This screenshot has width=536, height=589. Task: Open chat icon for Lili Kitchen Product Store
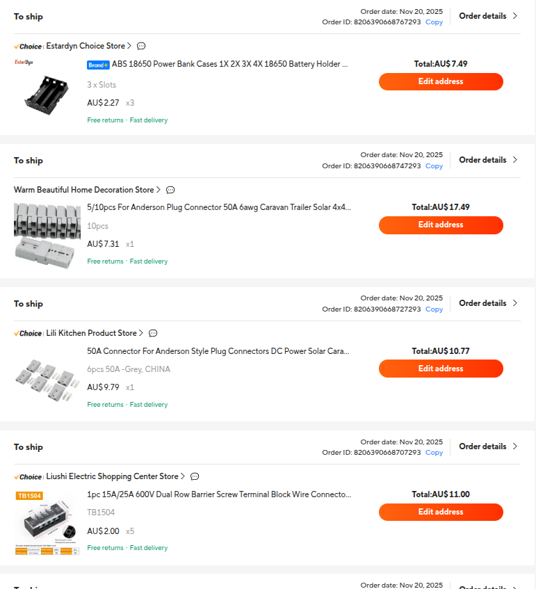click(153, 333)
